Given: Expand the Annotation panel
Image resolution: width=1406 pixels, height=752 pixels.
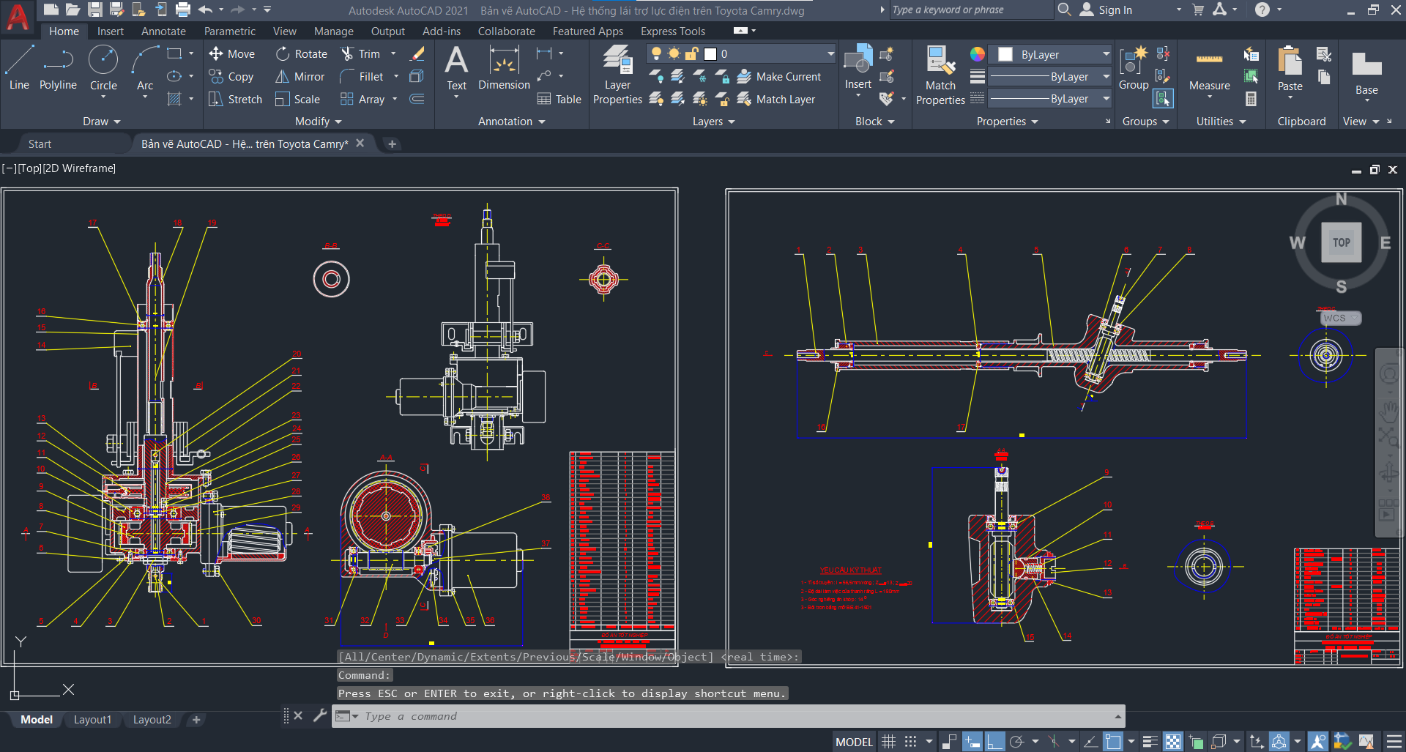Looking at the screenshot, I should click(511, 121).
